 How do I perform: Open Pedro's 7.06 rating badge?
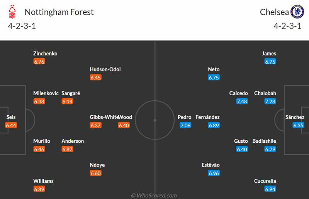click(x=185, y=125)
